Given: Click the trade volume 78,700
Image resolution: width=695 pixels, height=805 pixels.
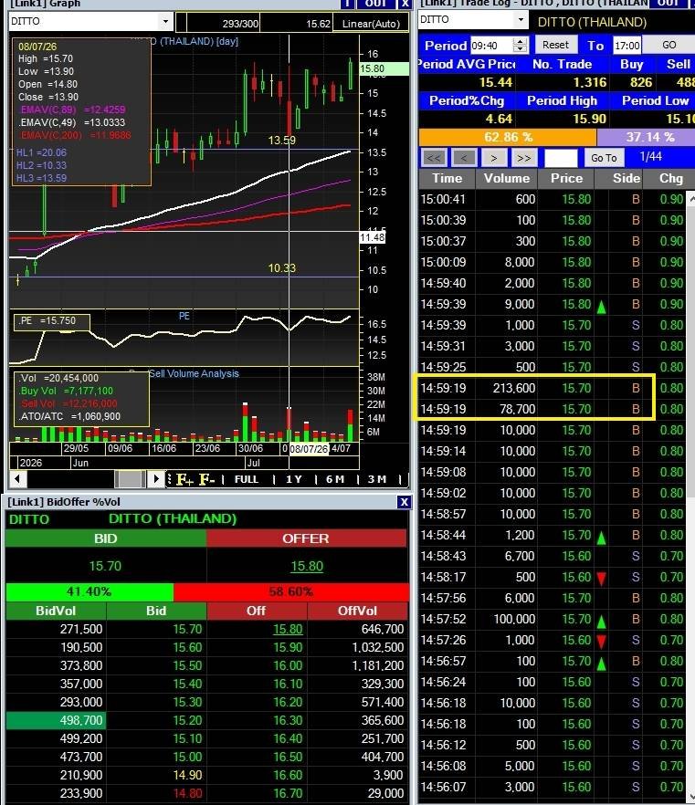Looking at the screenshot, I should [x=517, y=410].
